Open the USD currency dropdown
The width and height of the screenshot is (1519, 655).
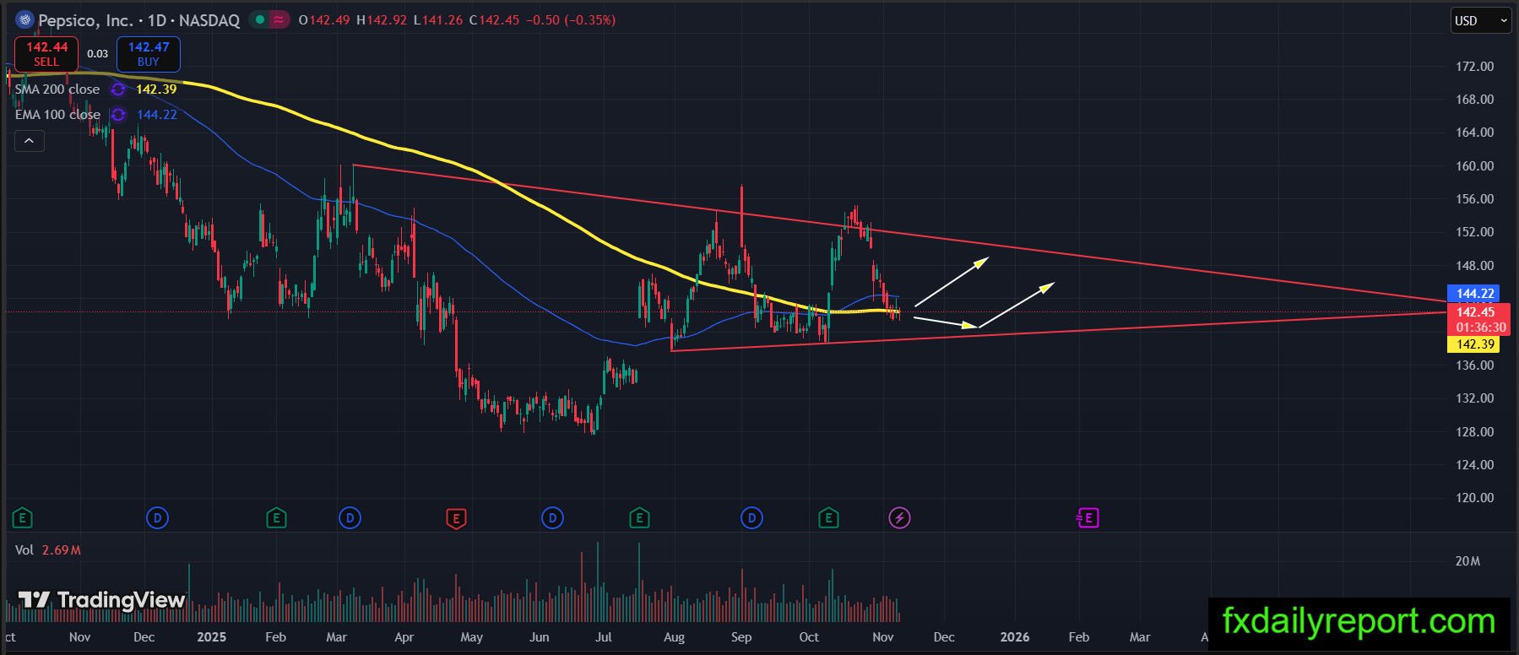1480,20
